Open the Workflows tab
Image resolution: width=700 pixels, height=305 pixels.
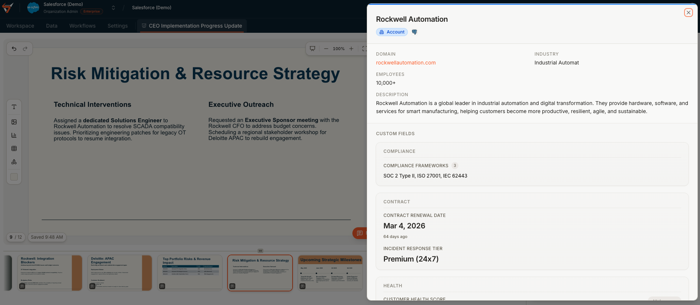82,26
